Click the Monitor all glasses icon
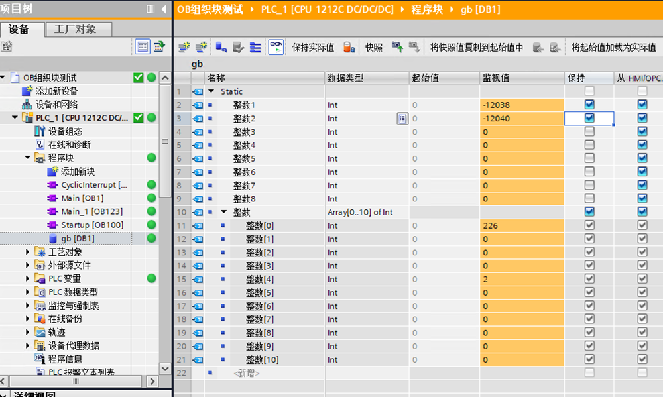The width and height of the screenshot is (663, 397). [276, 47]
